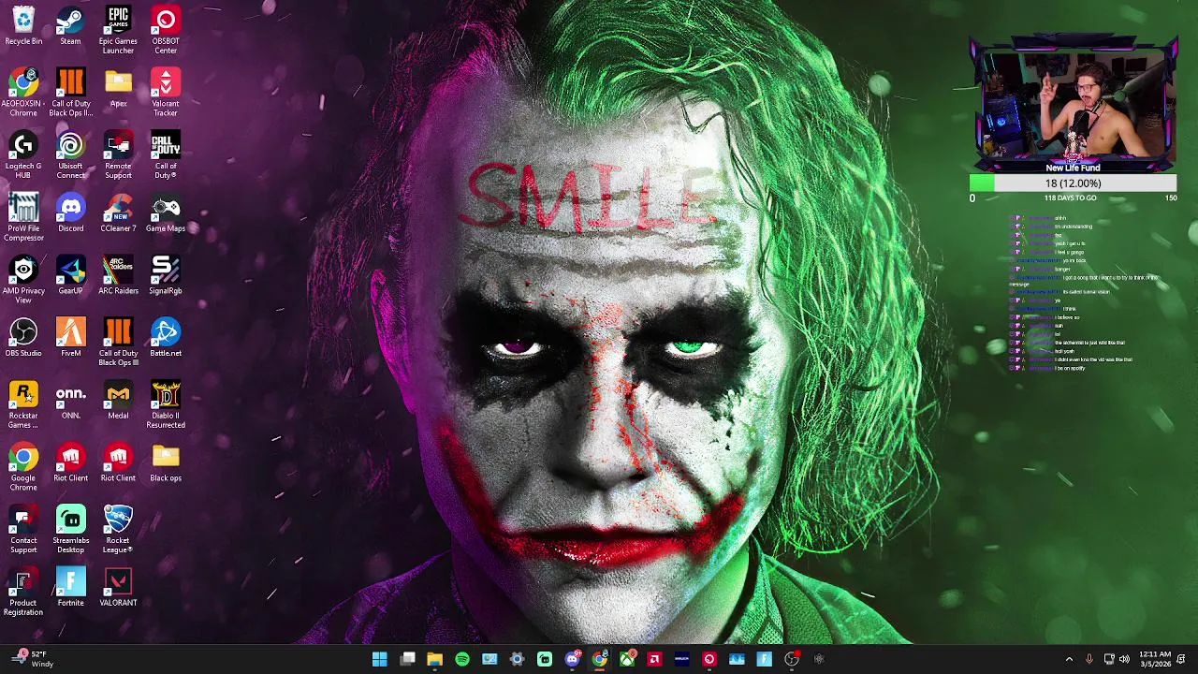This screenshot has width=1198, height=674.
Task: Switch to Chrome in the taskbar
Action: (599, 659)
